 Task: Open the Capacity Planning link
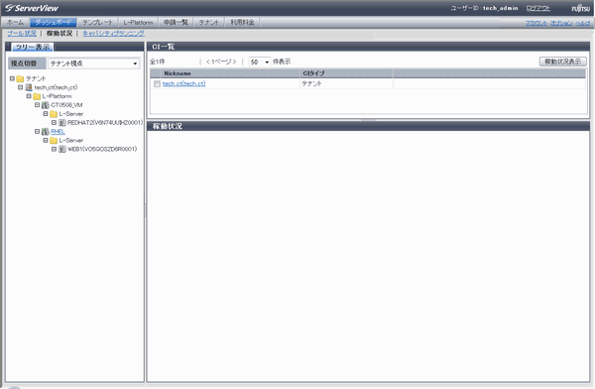tap(113, 34)
